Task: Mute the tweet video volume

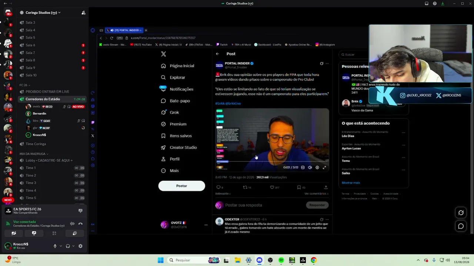Action: point(310,167)
